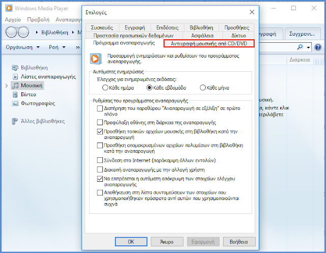
Task: Click the Άλλες βιβλιοθήκες icon in sidebar
Action: point(15,121)
